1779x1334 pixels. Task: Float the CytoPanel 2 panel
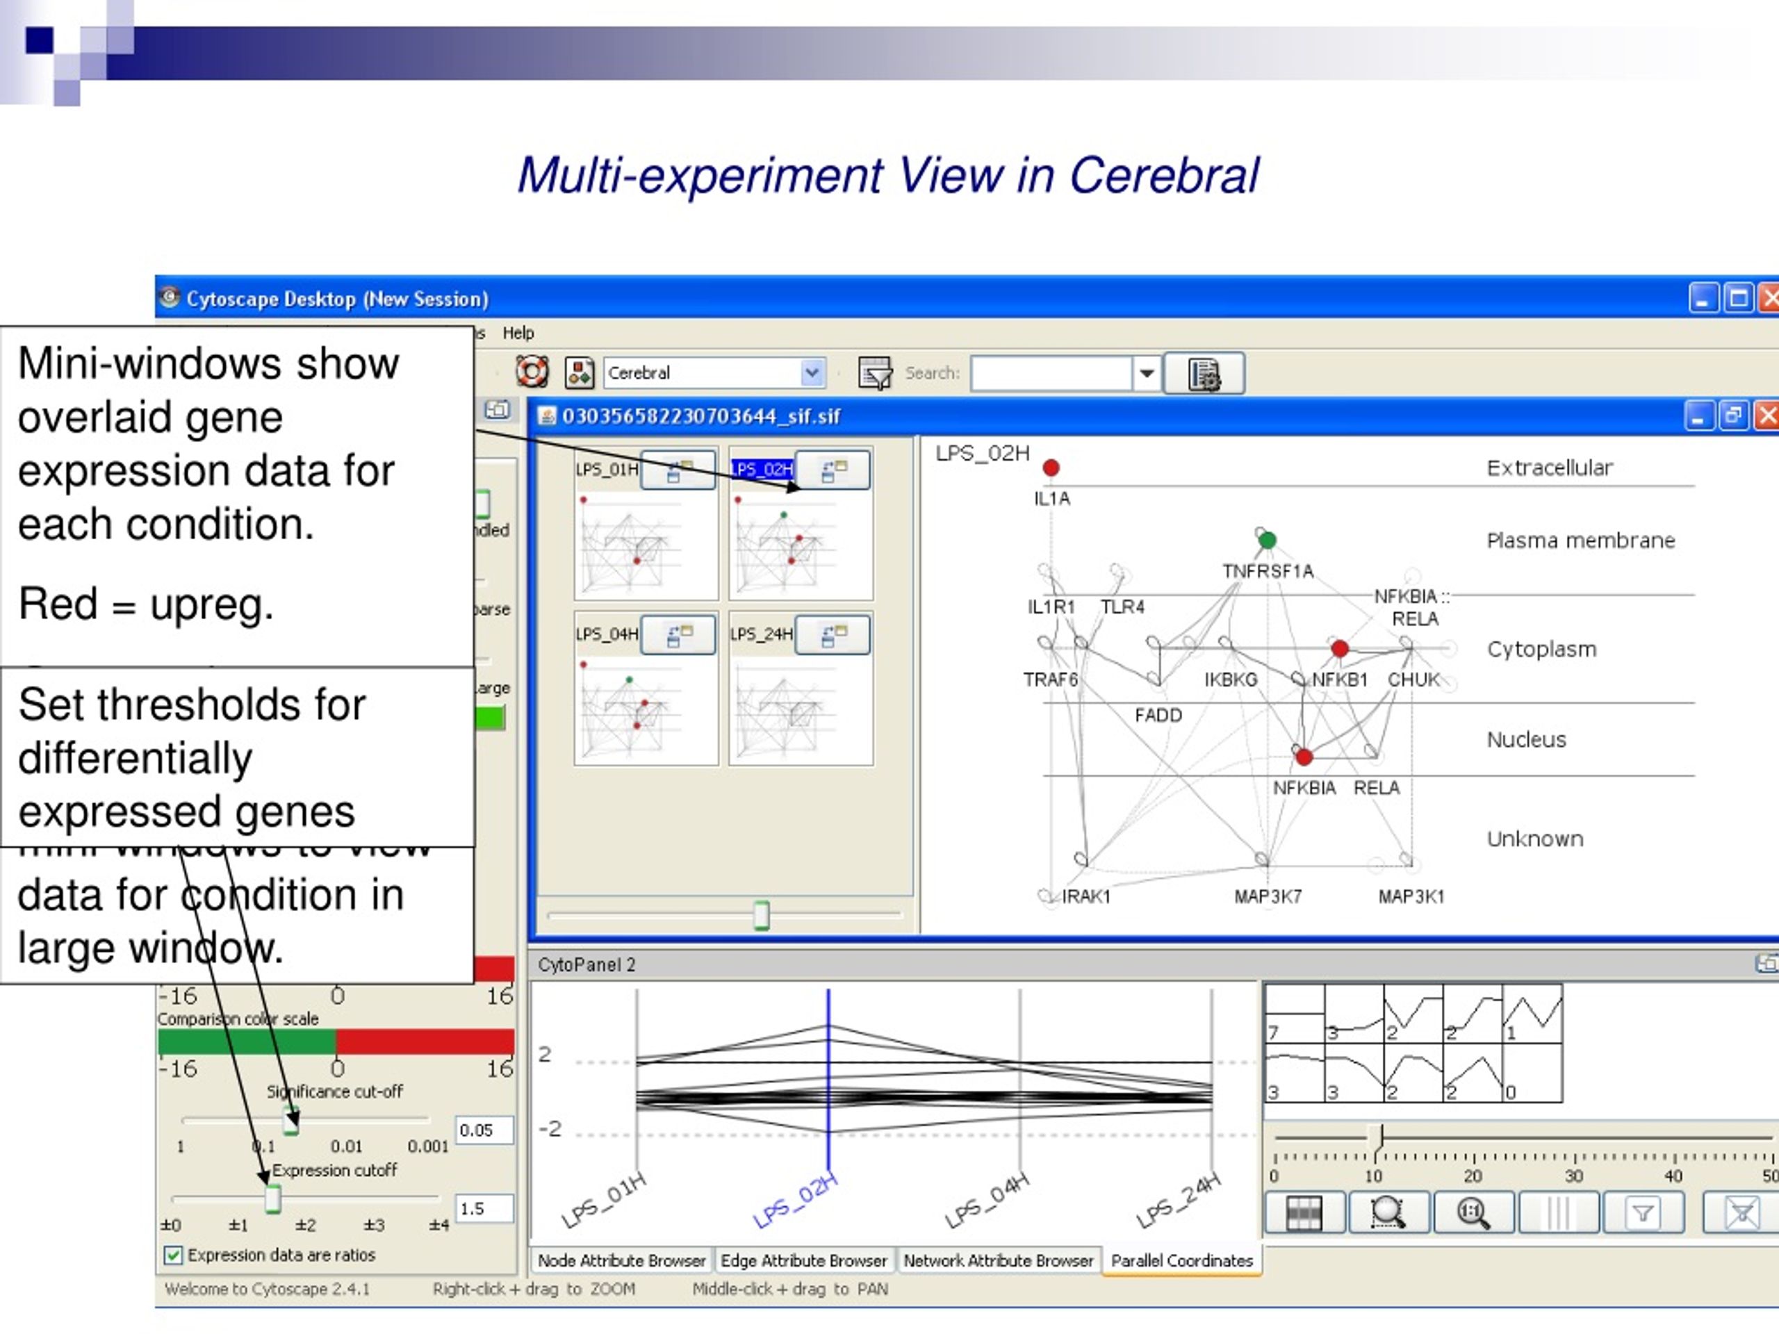click(x=1766, y=962)
